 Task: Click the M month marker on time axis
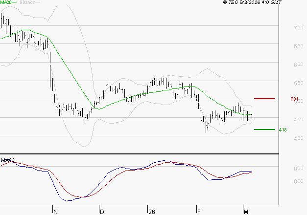pyautogui.click(x=246, y=212)
